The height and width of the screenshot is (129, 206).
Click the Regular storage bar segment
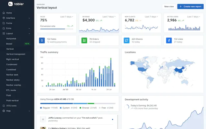tap(57, 104)
